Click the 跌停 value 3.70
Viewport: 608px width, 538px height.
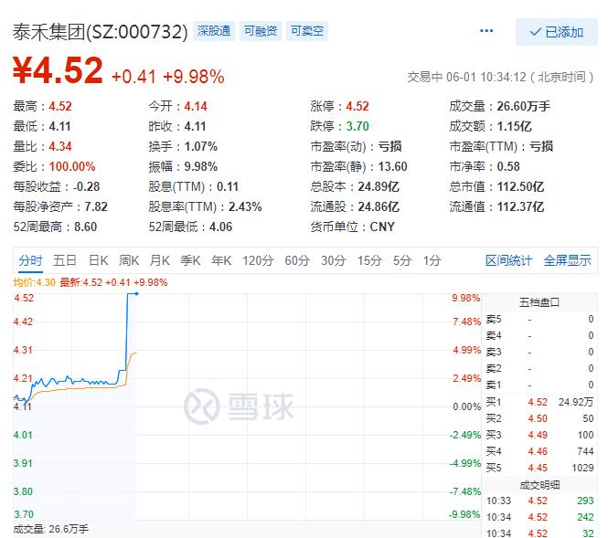pos(357,126)
